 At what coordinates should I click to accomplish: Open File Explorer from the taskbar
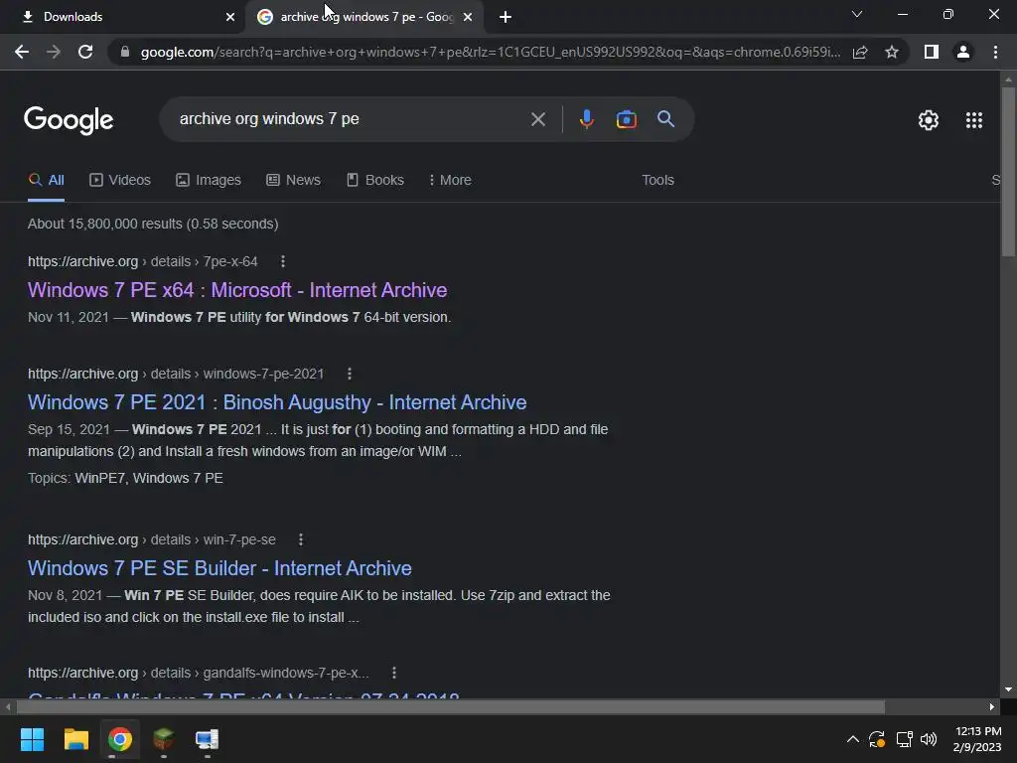click(75, 739)
